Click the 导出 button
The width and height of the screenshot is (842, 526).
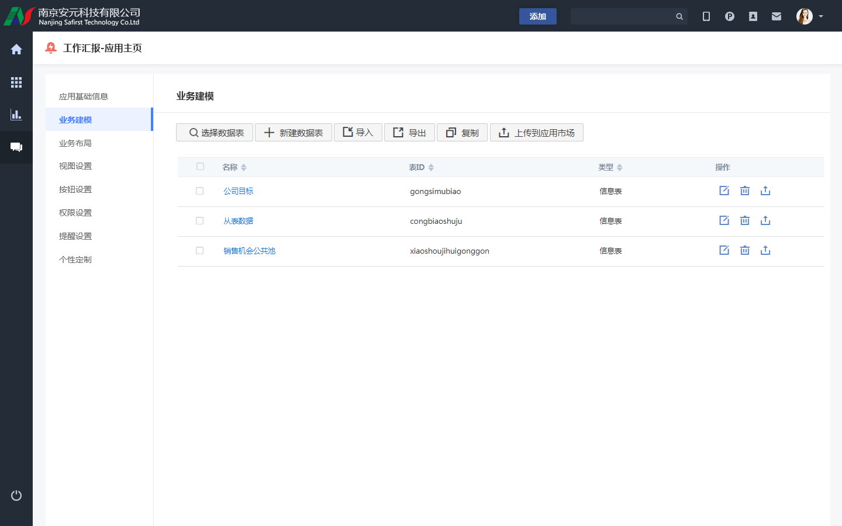click(x=409, y=133)
